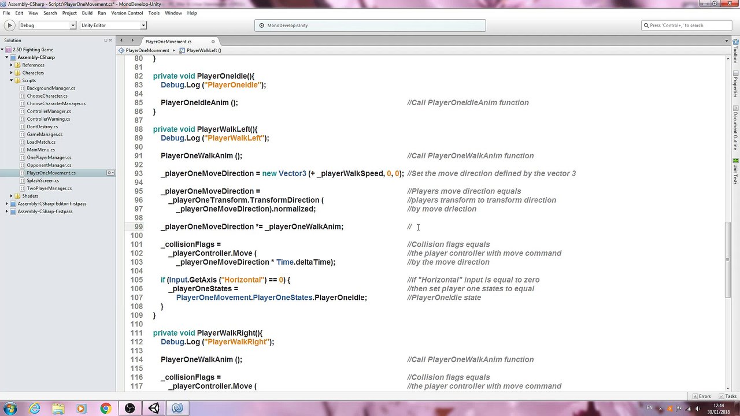Open the Debug configuration dropdown

[47, 25]
